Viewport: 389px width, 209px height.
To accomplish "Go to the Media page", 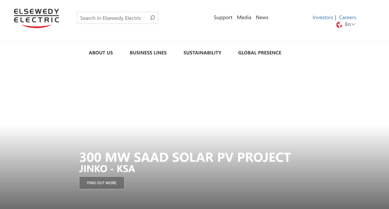I will pos(244,17).
